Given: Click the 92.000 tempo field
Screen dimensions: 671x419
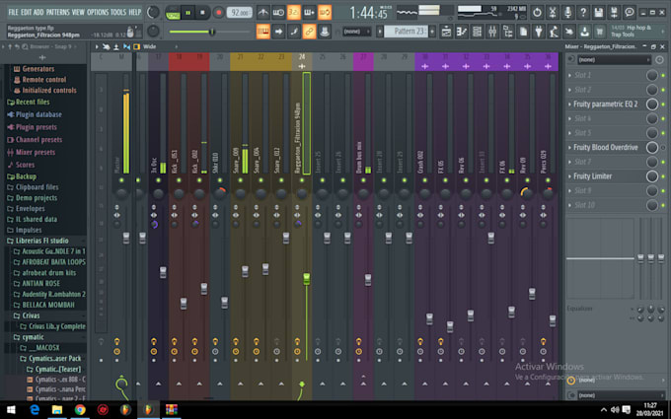Looking at the screenshot, I should [x=239, y=13].
